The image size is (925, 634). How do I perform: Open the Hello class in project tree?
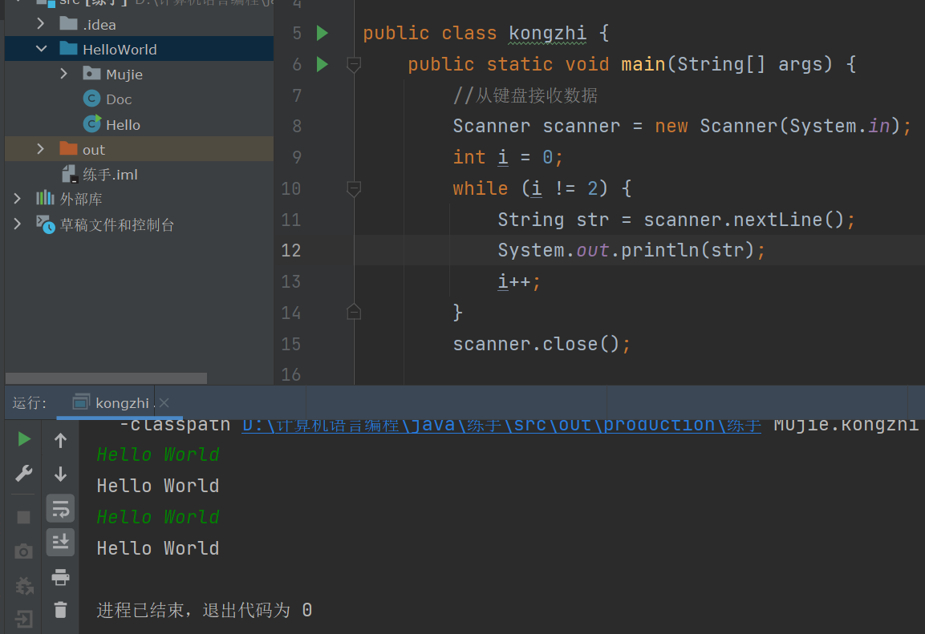123,125
